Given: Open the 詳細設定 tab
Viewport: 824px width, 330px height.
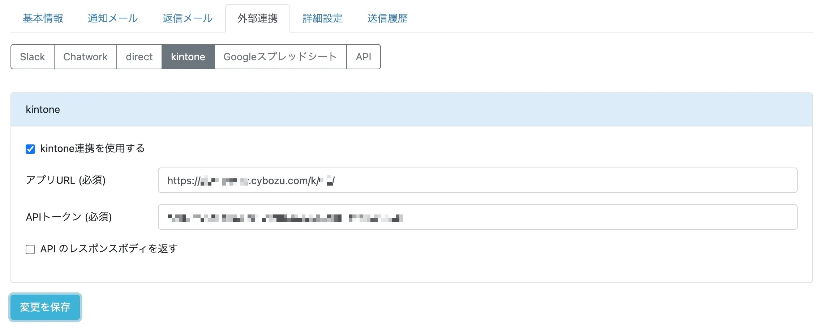Looking at the screenshot, I should tap(323, 18).
